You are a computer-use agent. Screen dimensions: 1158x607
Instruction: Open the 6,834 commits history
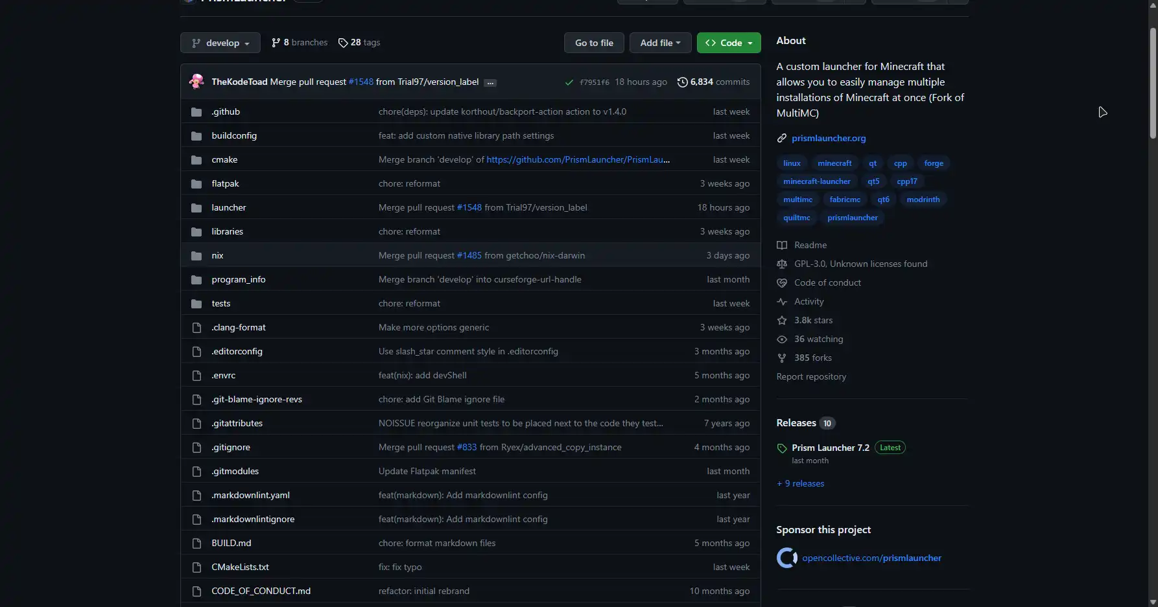[713, 82]
